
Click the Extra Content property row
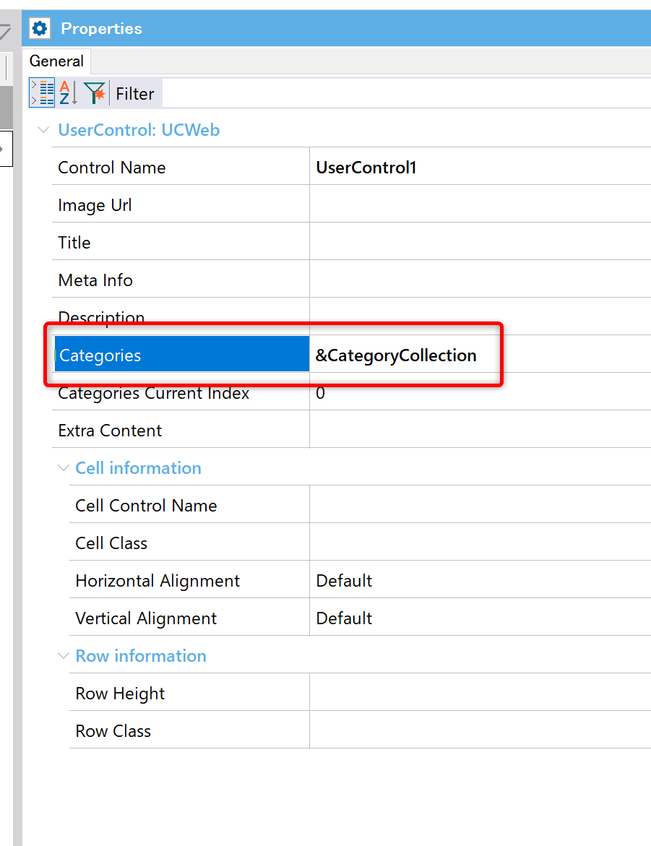point(351,431)
